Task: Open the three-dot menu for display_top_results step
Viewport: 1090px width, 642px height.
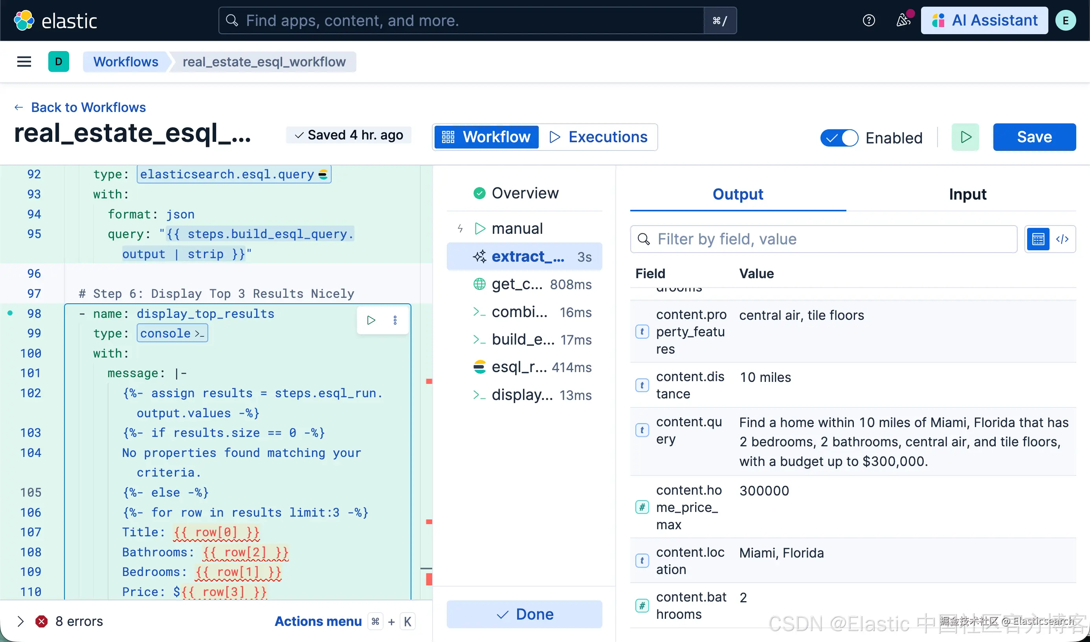Action: coord(395,320)
